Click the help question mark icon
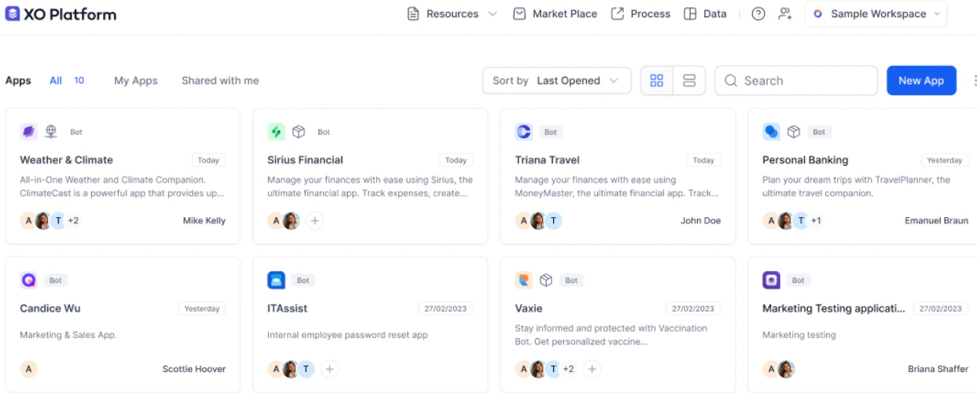The width and height of the screenshot is (977, 394). coord(758,13)
